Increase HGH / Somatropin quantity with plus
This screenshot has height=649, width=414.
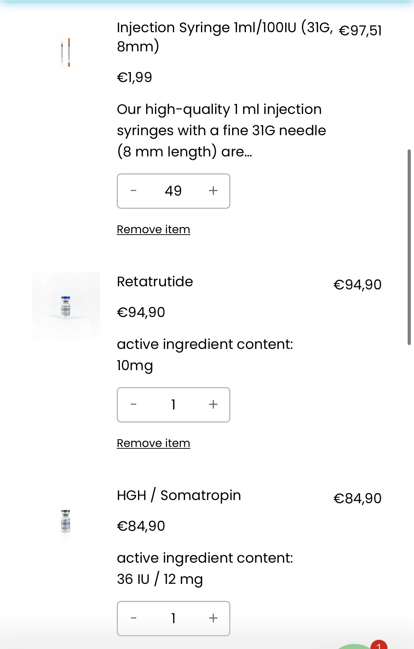click(x=213, y=618)
